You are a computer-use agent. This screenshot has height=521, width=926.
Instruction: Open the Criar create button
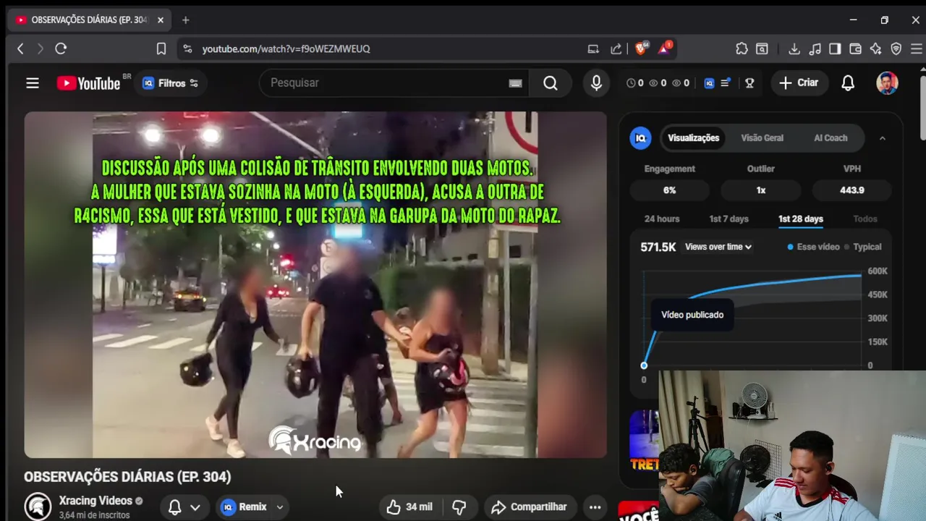(x=799, y=83)
